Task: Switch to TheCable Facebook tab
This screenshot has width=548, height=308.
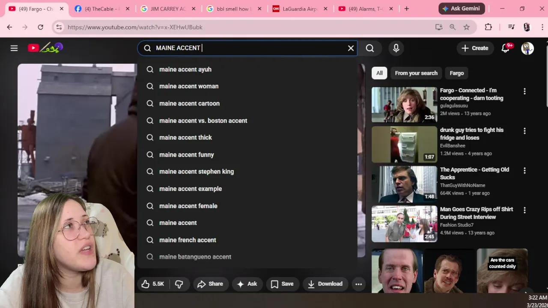Action: coord(101,9)
